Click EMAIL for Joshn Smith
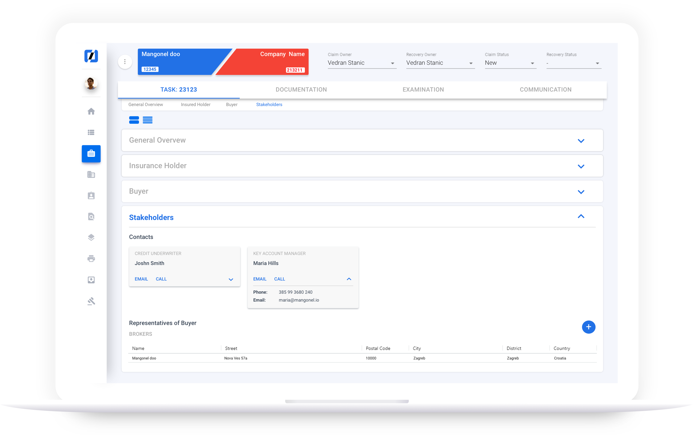Screen dimensions: 693x435 pos(141,279)
